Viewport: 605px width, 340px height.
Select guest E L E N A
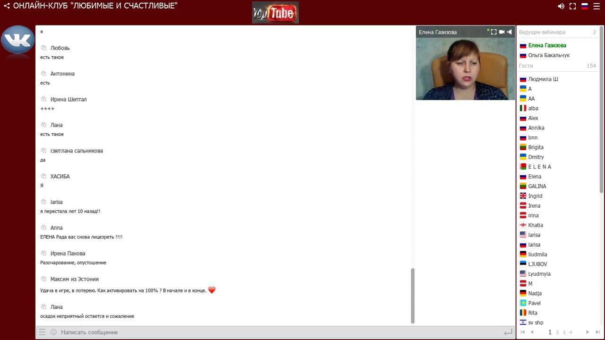539,167
